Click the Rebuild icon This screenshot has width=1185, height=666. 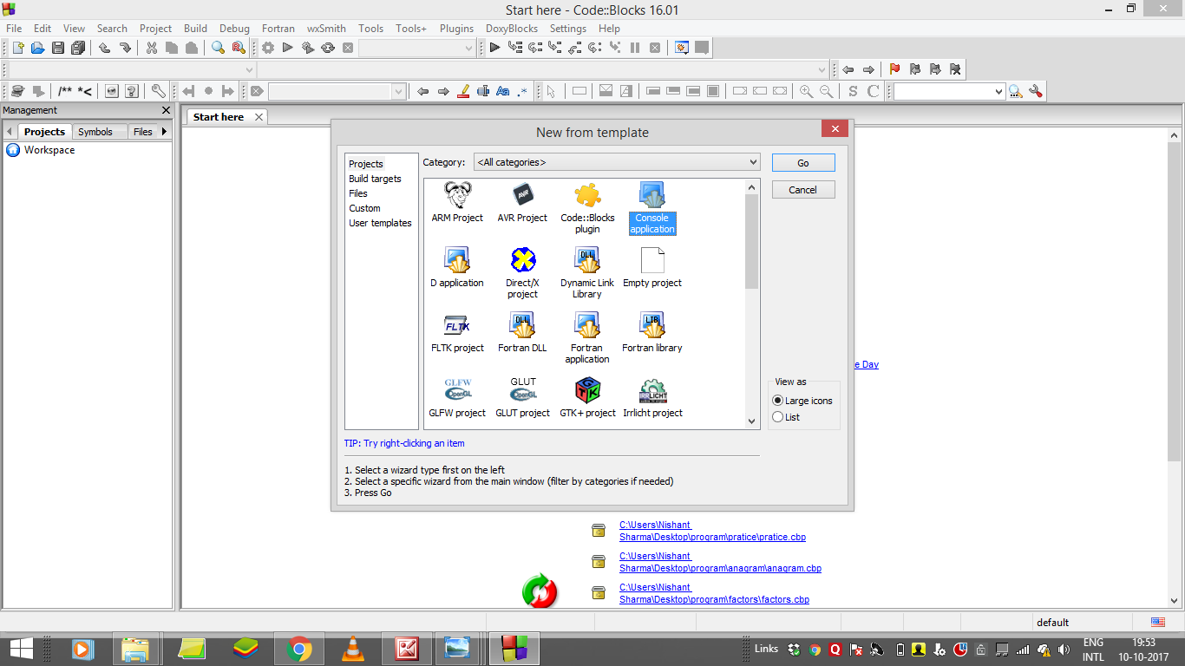point(328,48)
